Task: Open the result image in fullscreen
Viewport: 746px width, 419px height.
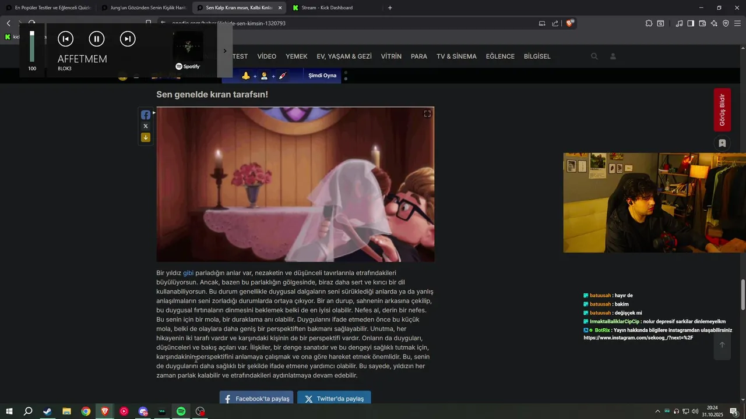Action: point(427,114)
